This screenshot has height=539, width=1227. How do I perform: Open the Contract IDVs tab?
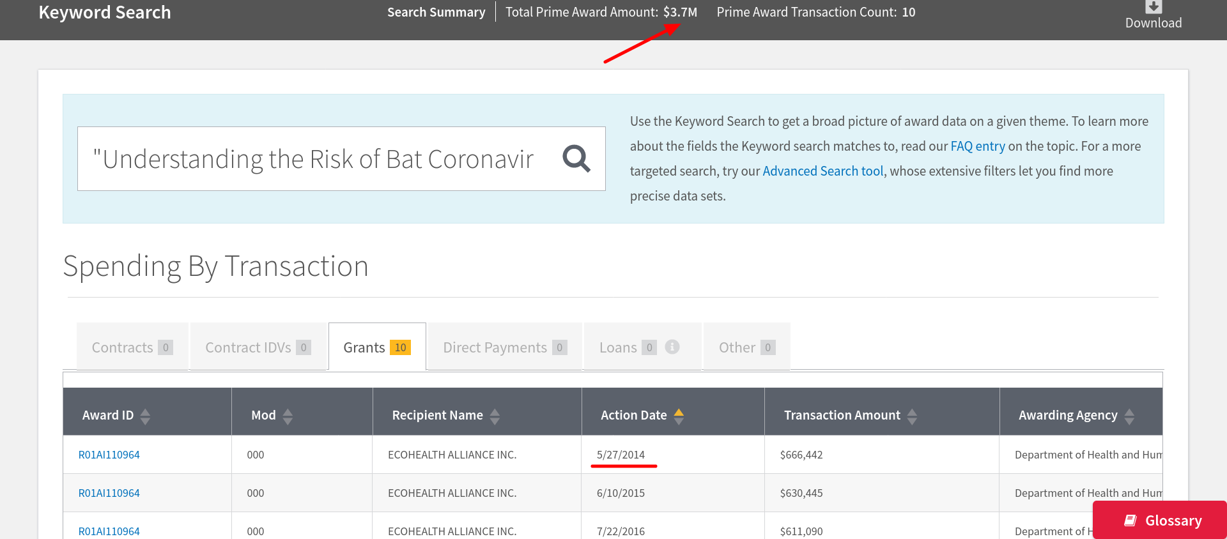[258, 347]
